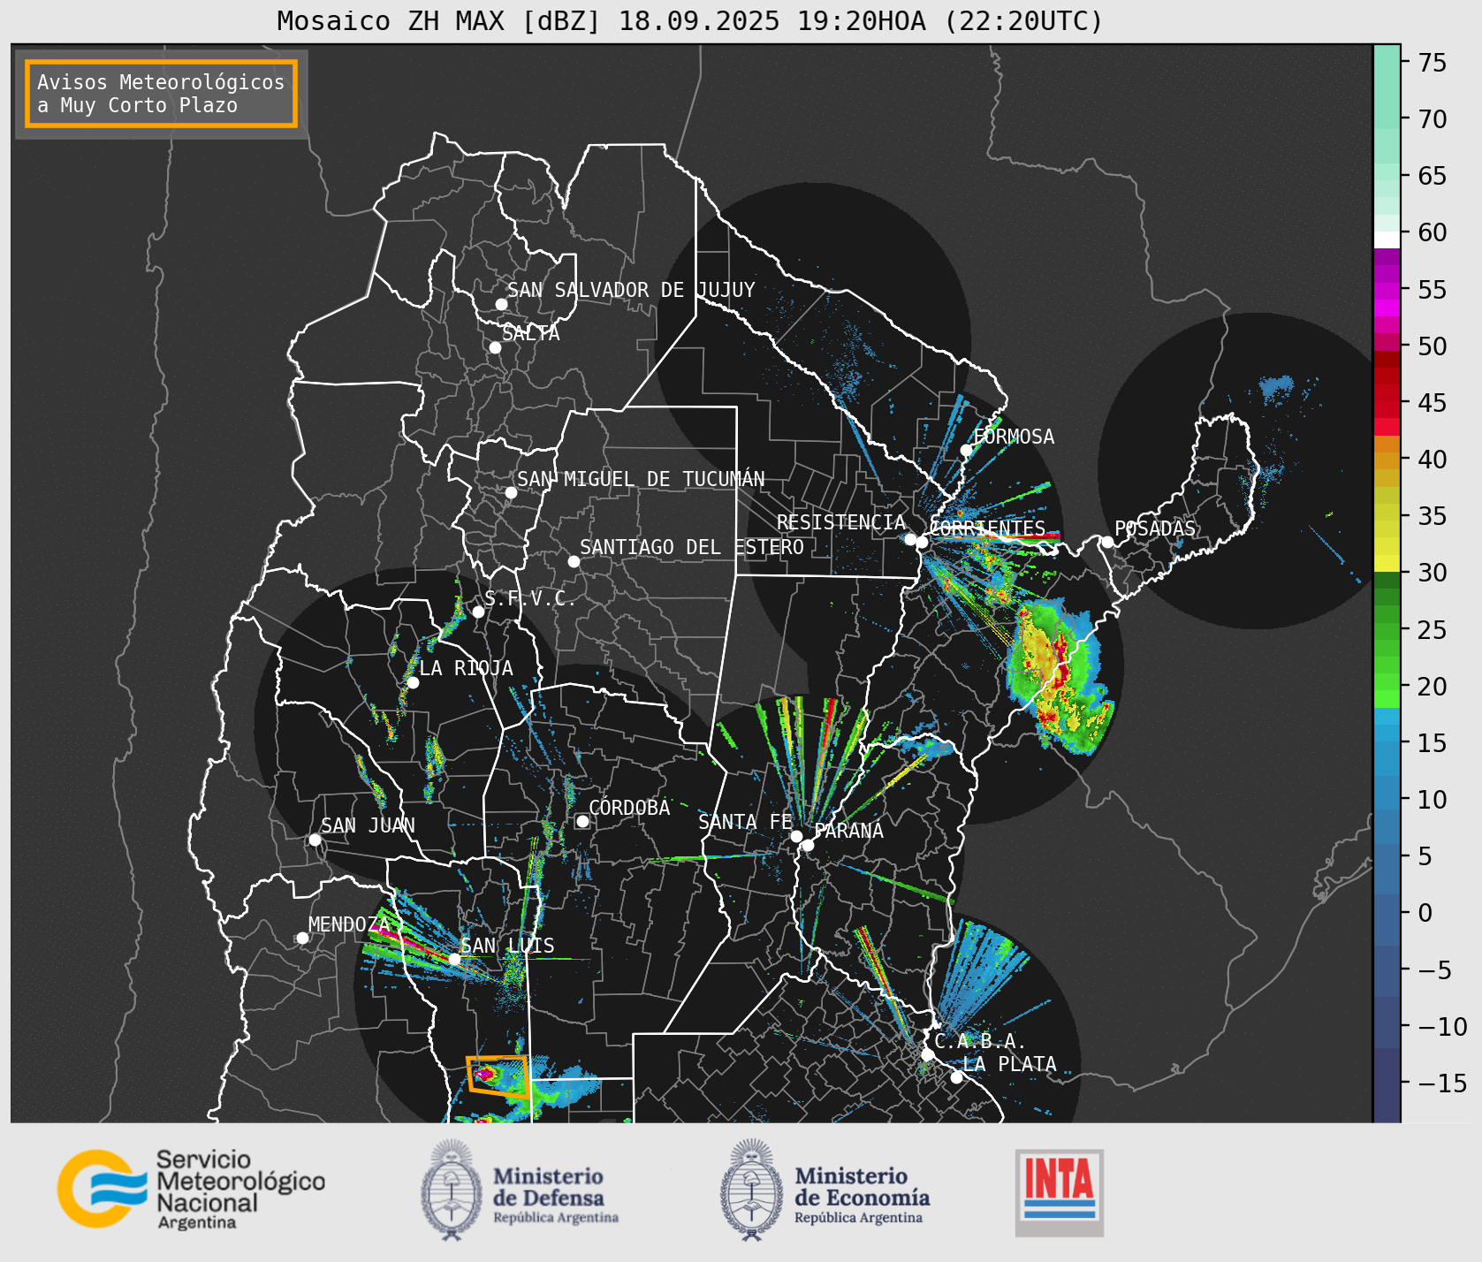The height and width of the screenshot is (1262, 1482).
Task: Click the colorbar label 0
Action: [1425, 913]
